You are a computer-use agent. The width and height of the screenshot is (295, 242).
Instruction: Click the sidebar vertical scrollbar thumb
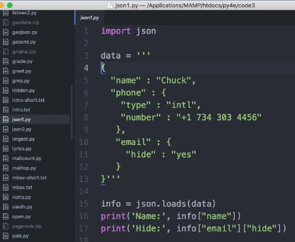[x=72, y=113]
